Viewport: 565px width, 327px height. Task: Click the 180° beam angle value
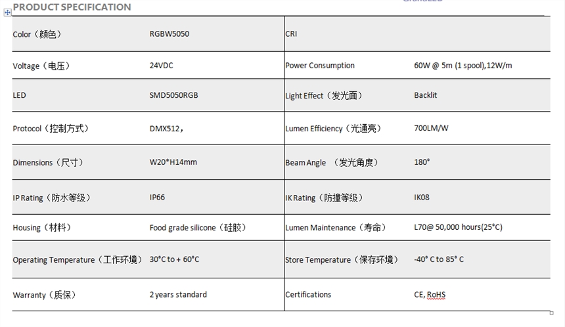tap(422, 162)
